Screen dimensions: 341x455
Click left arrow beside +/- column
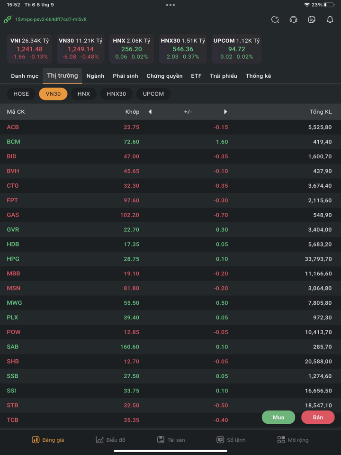pos(150,112)
